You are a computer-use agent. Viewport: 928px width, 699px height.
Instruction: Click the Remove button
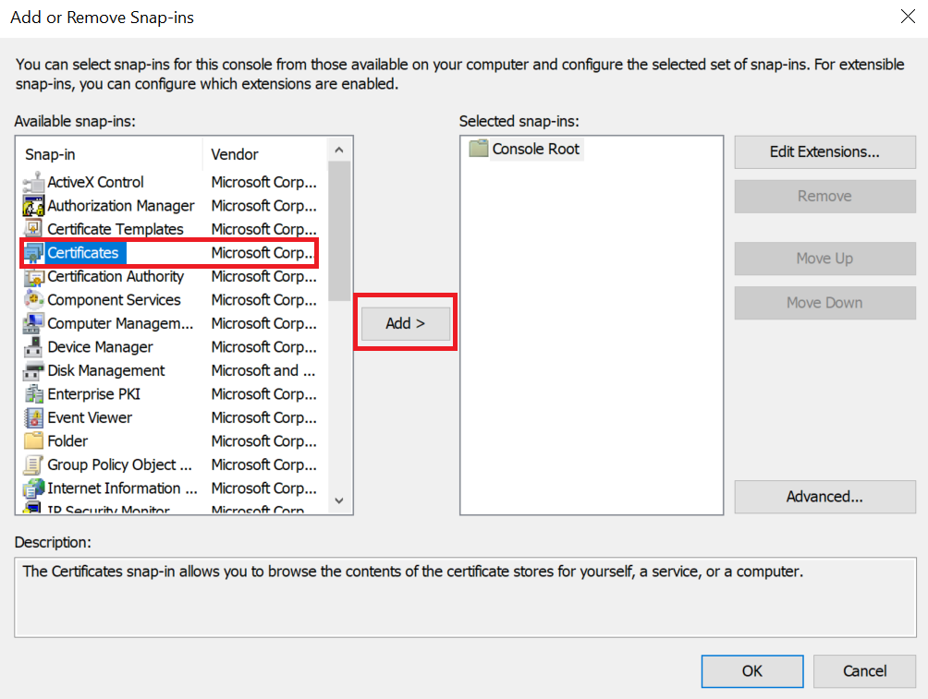click(x=825, y=197)
